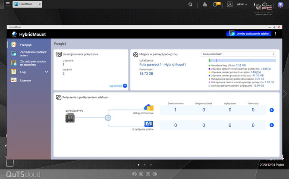Click the Pula pamięci 1 - HybridMount1 link
This screenshot has height=179, width=289.
point(163,65)
